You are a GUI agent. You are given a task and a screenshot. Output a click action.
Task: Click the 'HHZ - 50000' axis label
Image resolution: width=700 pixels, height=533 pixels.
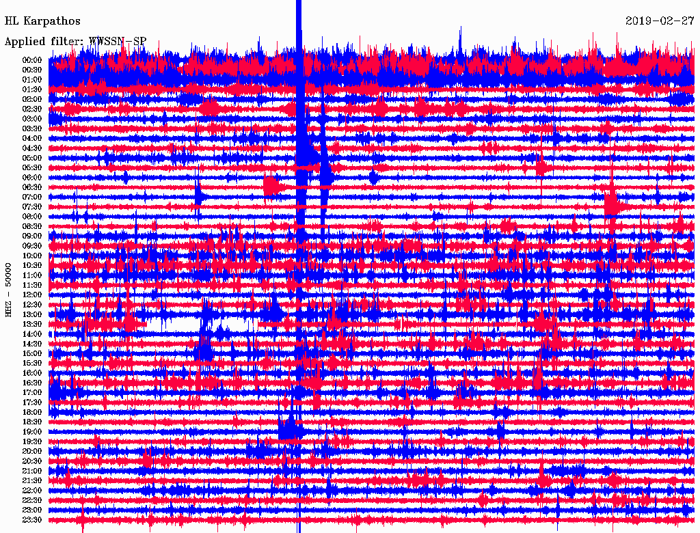point(8,290)
